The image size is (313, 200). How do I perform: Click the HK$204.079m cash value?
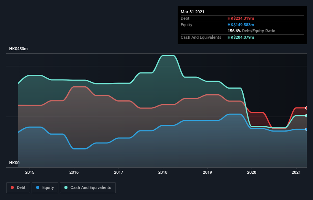pos(241,37)
